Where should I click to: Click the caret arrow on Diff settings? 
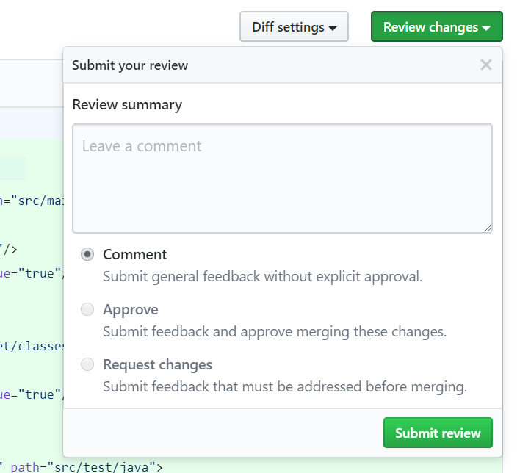(333, 28)
